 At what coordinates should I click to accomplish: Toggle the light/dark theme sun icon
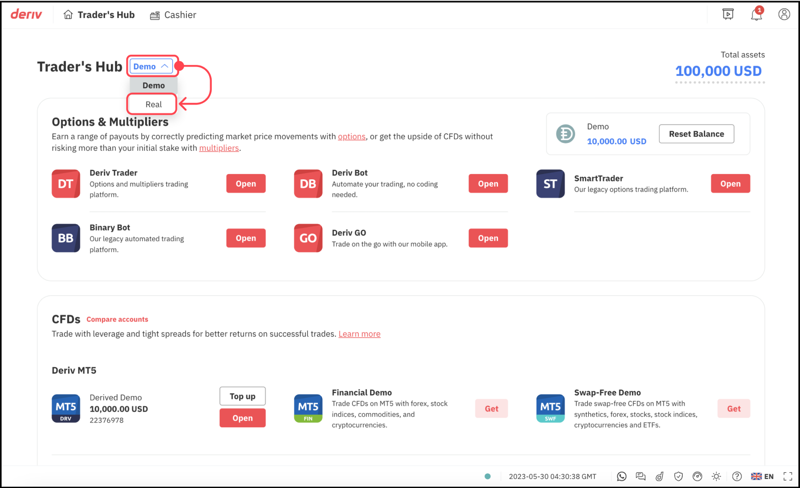pyautogui.click(x=716, y=476)
